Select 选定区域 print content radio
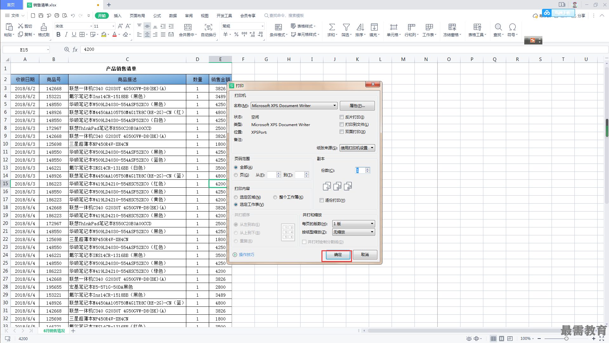This screenshot has height=343, width=609. [x=236, y=197]
